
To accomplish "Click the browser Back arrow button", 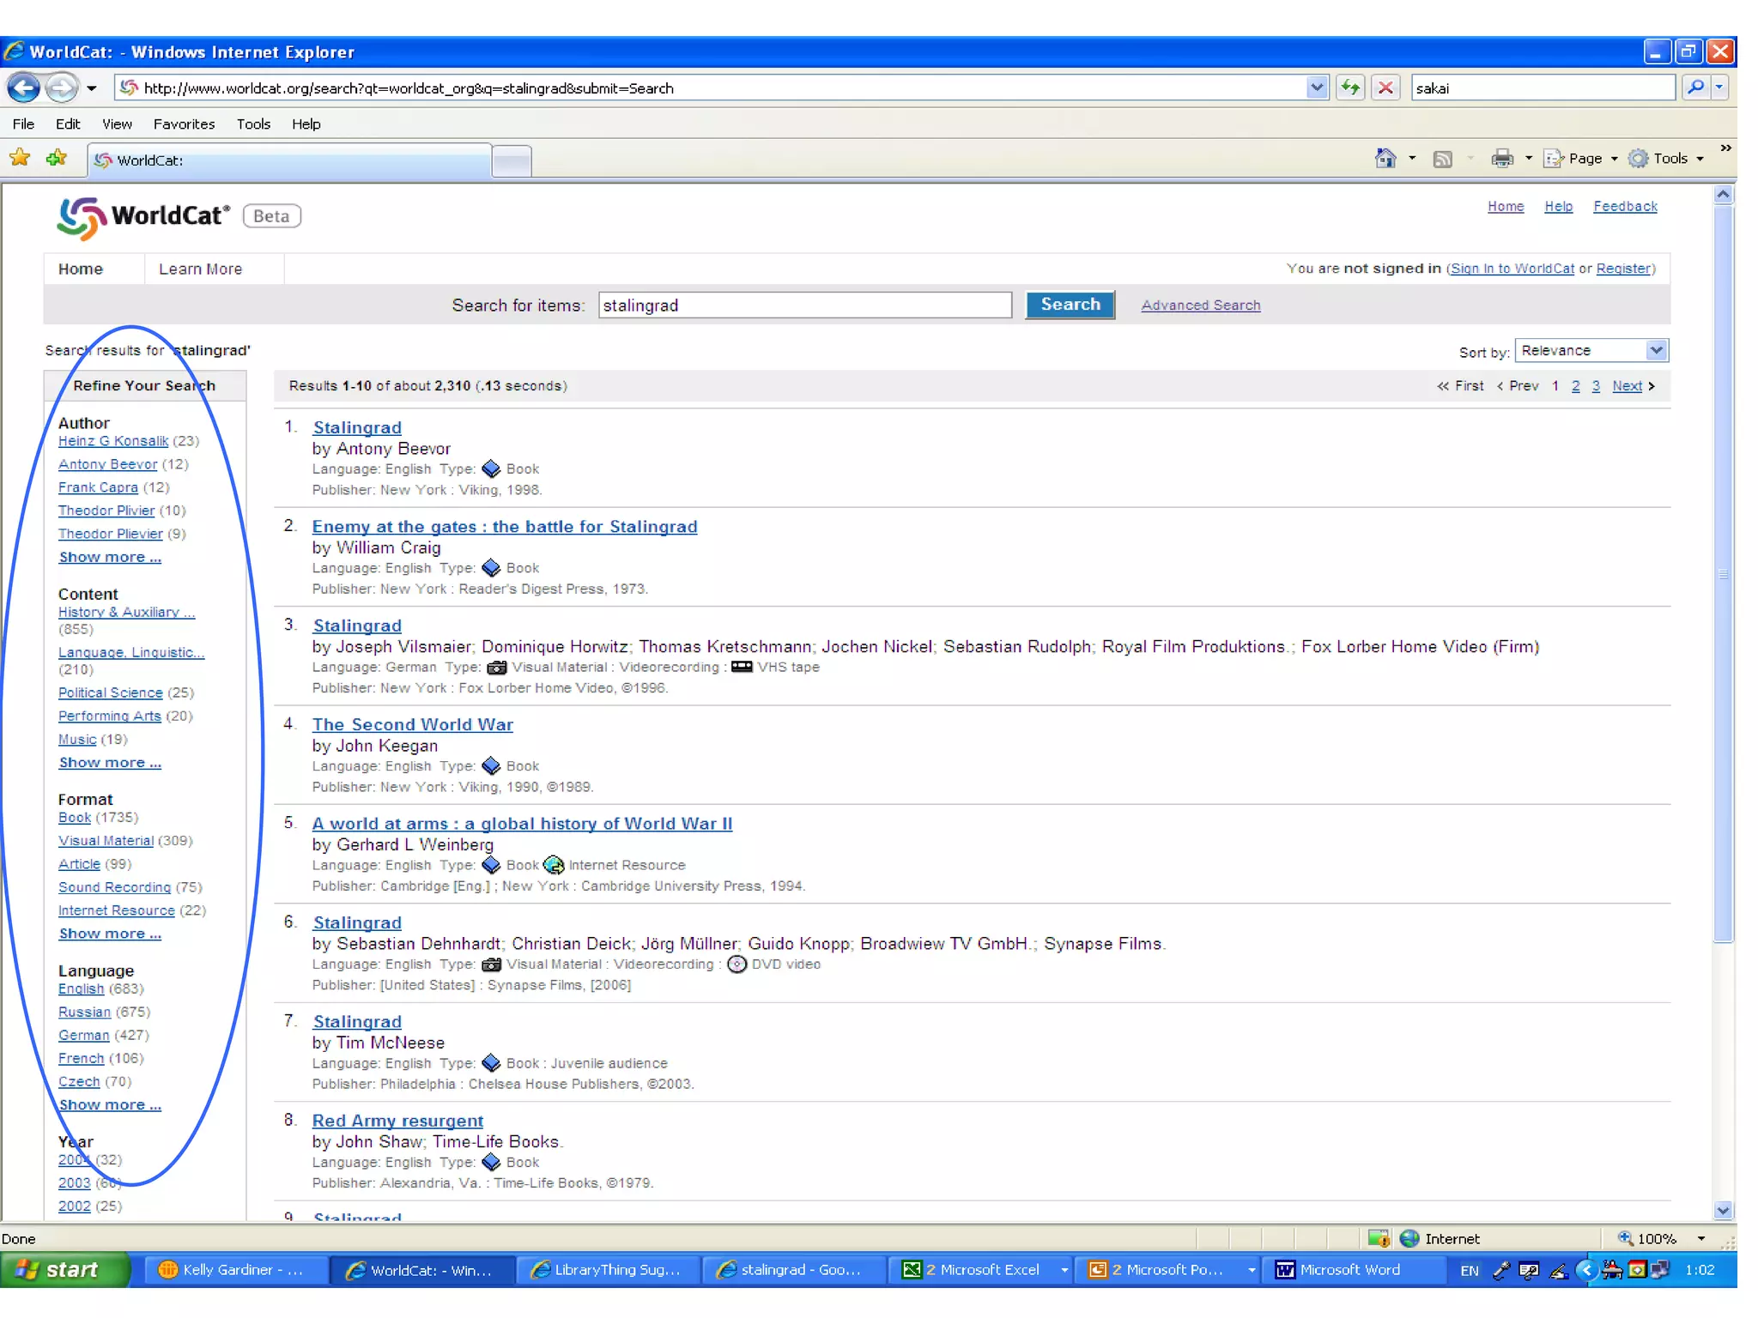I will tap(23, 88).
